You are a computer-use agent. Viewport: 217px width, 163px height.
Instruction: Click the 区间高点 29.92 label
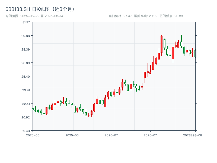tap(146, 16)
